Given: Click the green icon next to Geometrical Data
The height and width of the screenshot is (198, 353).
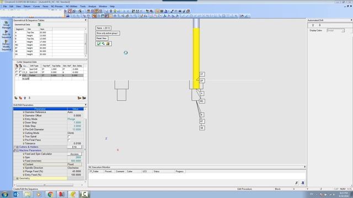Looking at the screenshot, I should (x=39, y=24).
